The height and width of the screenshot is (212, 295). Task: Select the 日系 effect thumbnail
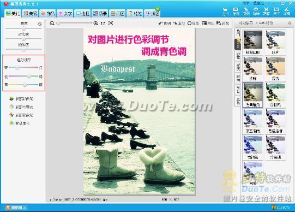click(253, 173)
